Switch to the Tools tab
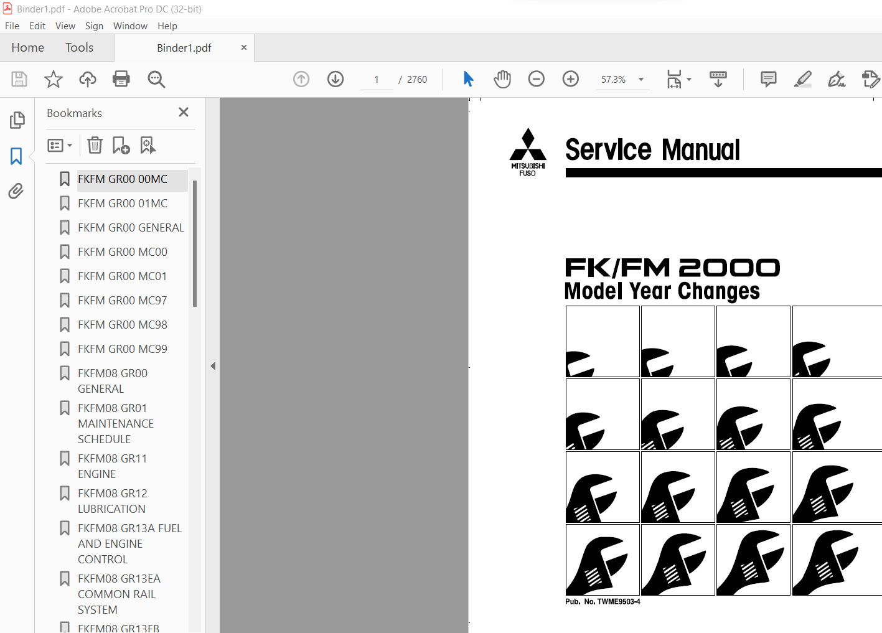Image resolution: width=882 pixels, height=633 pixels. click(79, 48)
